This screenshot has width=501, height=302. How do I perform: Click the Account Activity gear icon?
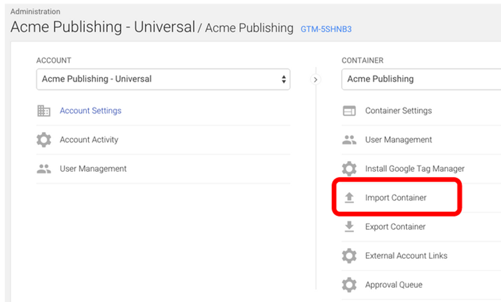(x=44, y=139)
